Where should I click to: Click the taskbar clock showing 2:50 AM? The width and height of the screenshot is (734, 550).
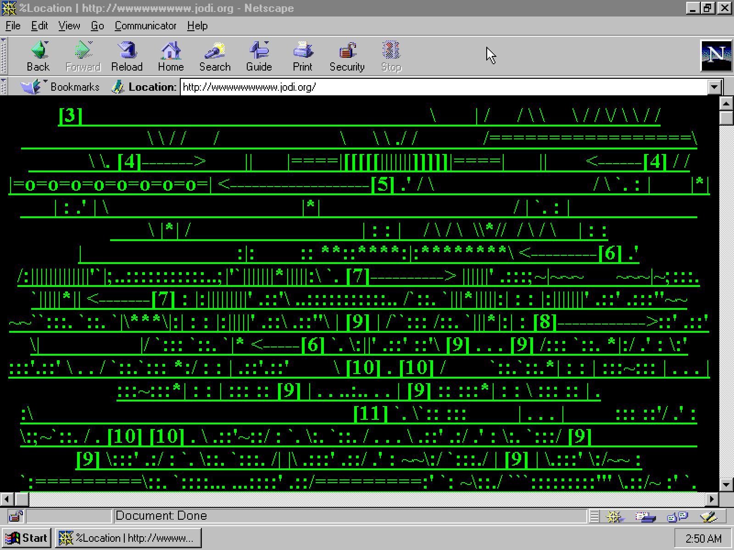click(703, 539)
